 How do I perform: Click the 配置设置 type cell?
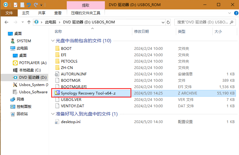click(185, 122)
